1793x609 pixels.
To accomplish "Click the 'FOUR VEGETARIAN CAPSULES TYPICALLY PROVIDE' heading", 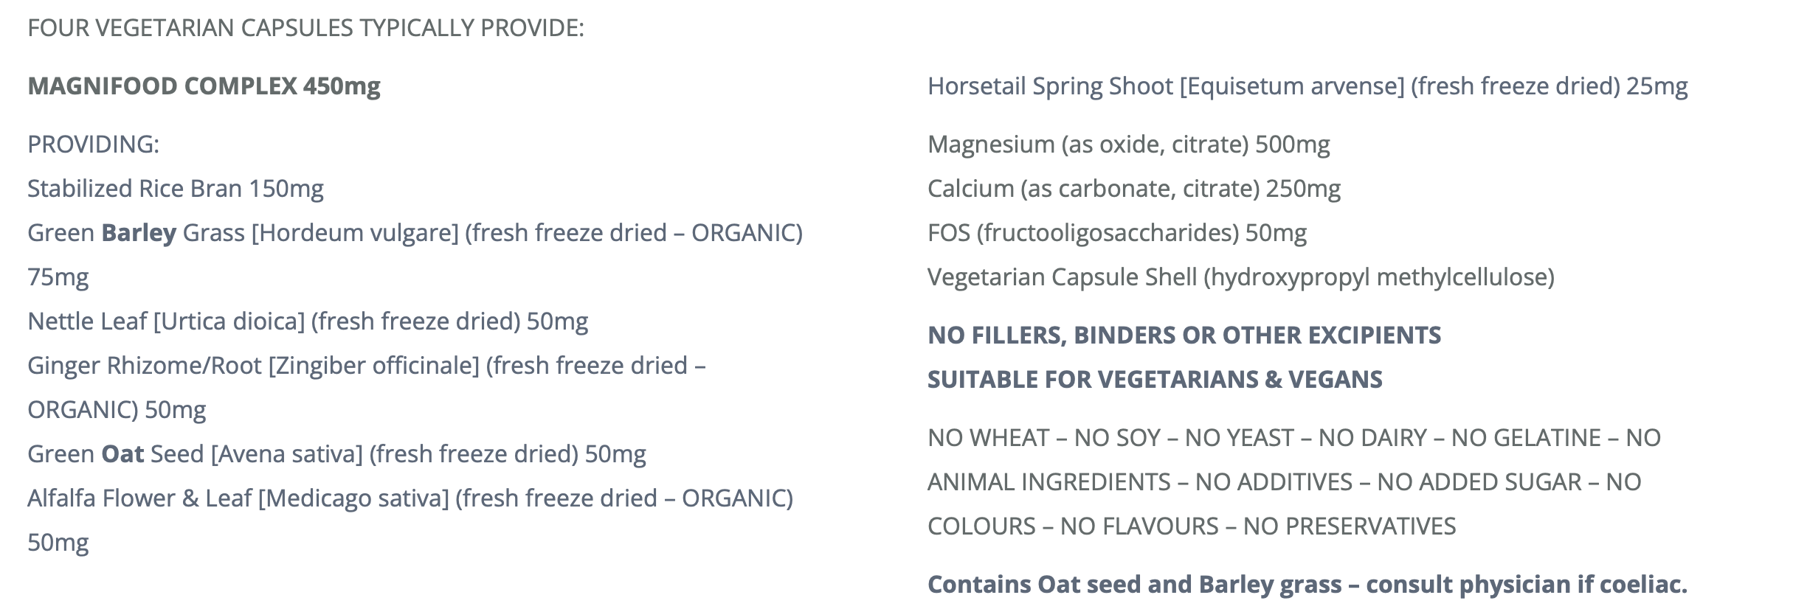I will (305, 28).
